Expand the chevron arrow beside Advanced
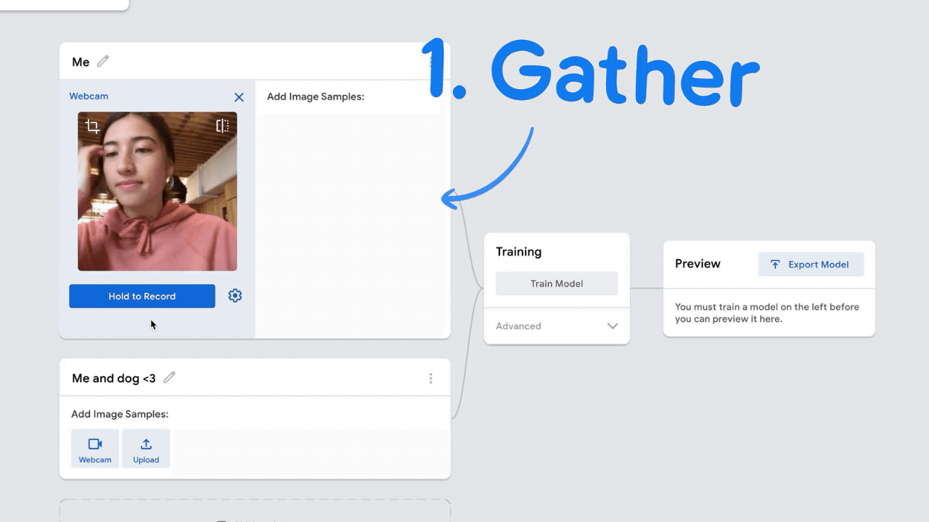 coord(613,326)
